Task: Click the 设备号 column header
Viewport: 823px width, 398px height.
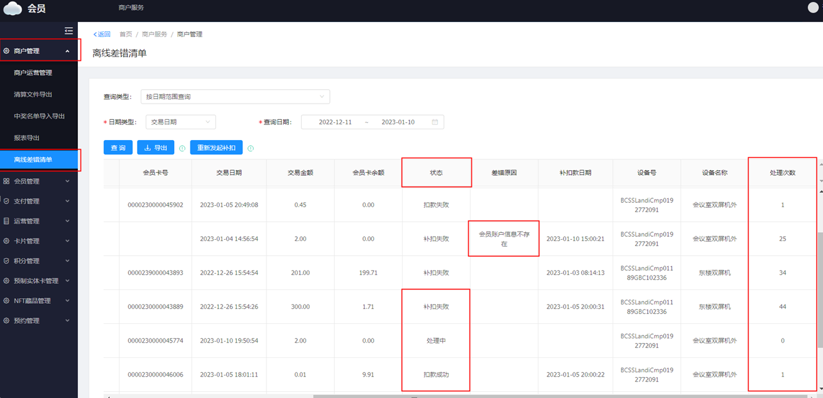Action: (646, 173)
